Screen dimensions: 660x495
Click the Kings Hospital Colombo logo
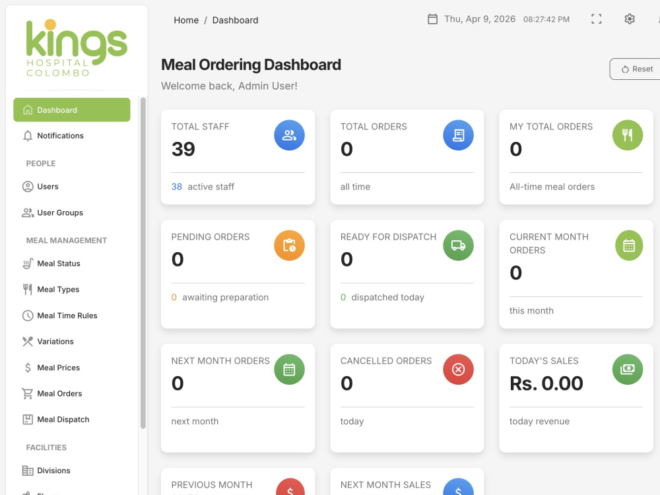(77, 48)
